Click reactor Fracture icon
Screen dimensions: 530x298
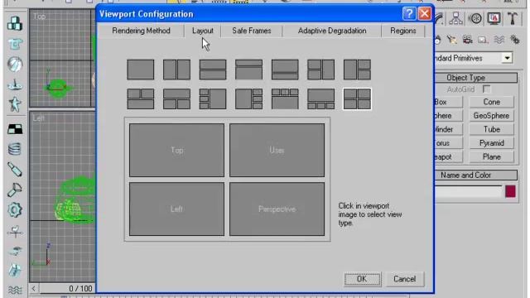[x=15, y=271]
